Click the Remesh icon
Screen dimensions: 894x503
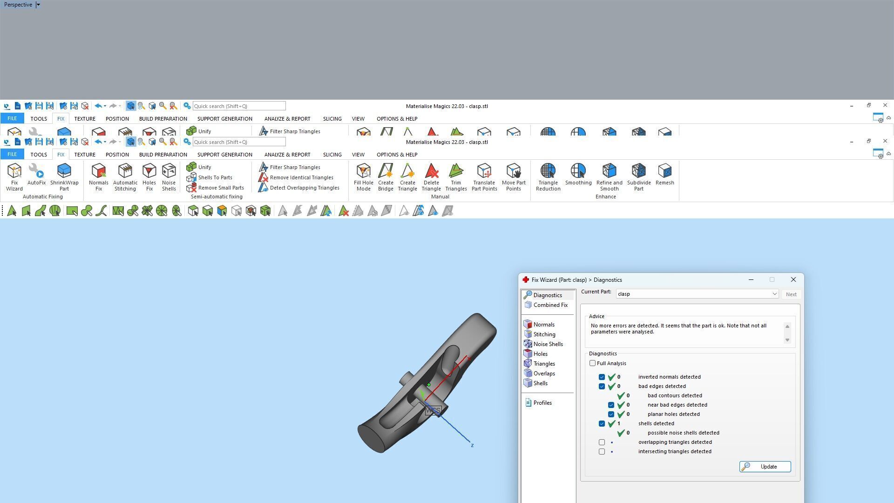click(664, 175)
